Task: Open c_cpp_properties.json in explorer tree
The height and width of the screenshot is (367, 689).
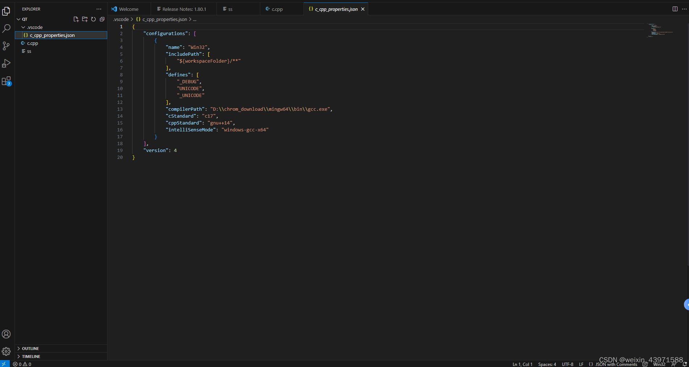Action: [61, 35]
